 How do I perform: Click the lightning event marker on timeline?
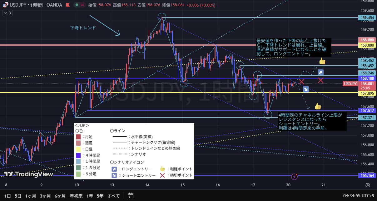coord(295,177)
